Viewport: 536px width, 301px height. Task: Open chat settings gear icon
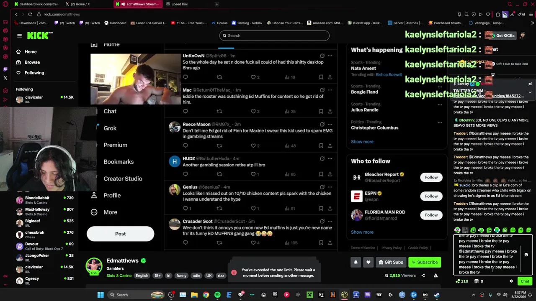[511, 281]
